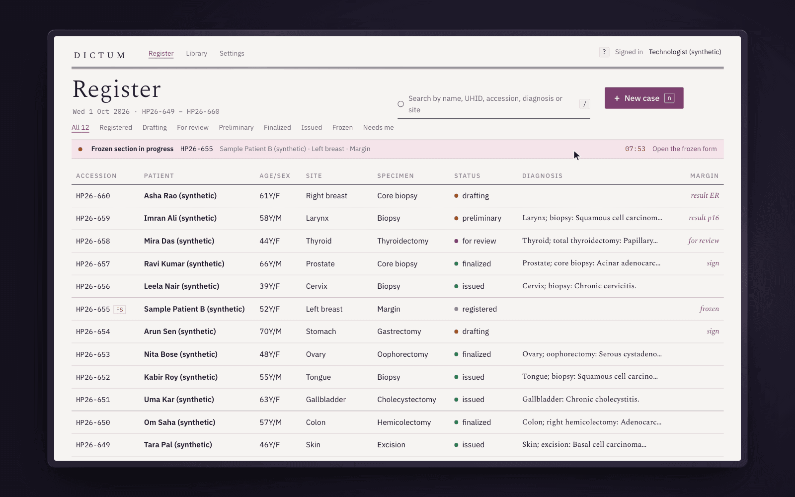Click the result p16 link for Imran Ali
Viewport: 795px width, 497px height.
click(704, 218)
